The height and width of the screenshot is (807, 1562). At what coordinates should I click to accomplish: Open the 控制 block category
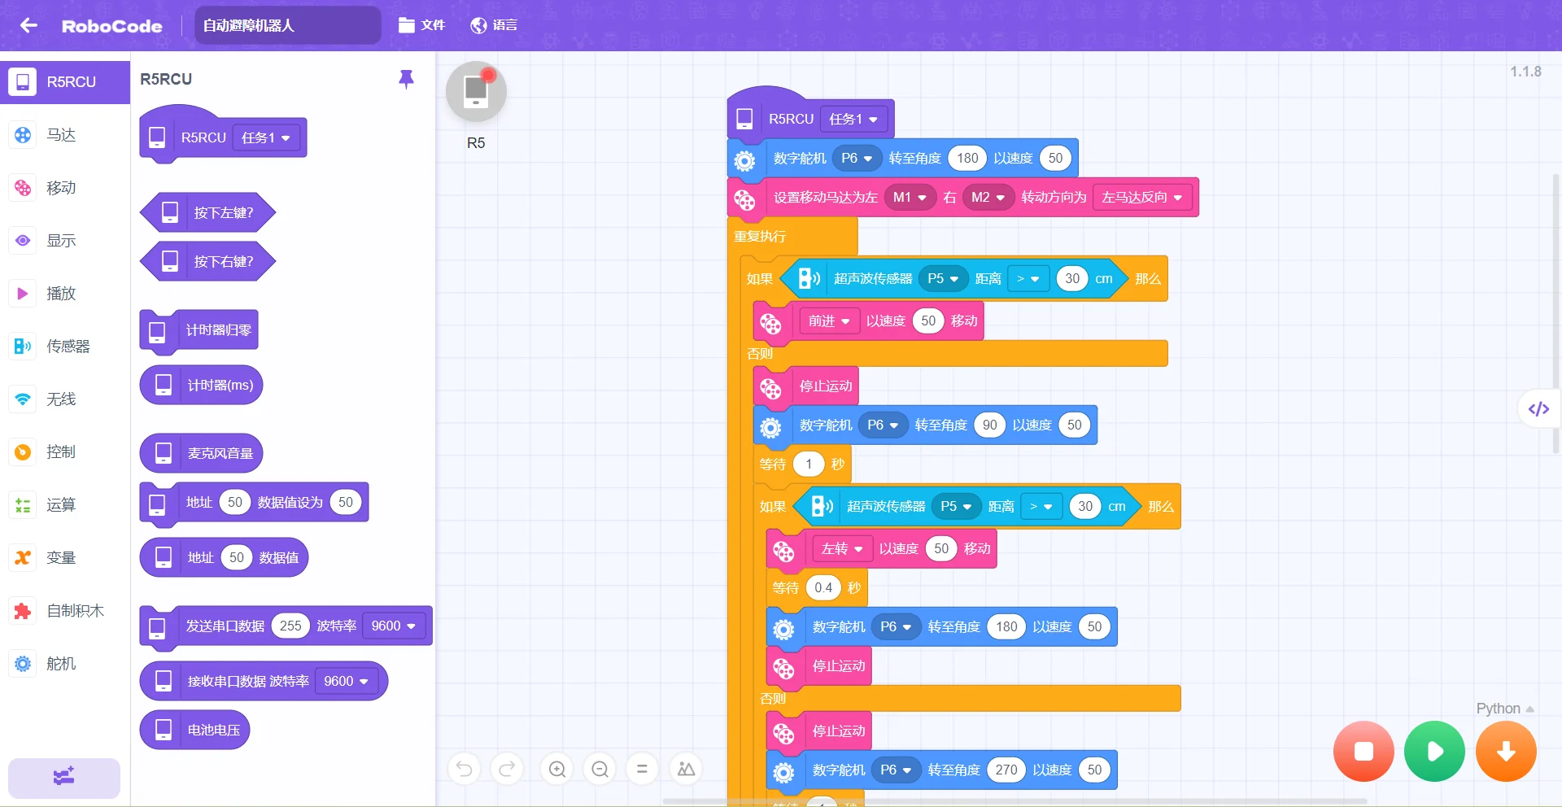pos(65,452)
